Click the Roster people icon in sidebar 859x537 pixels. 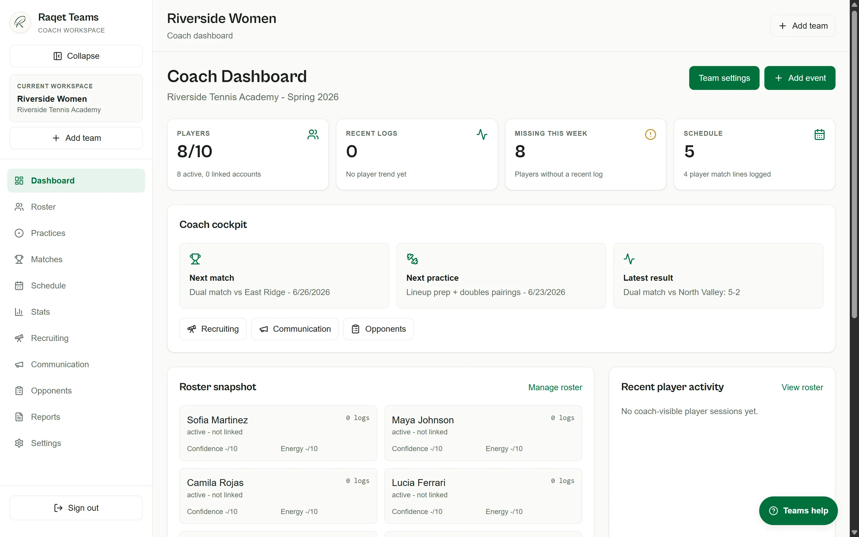coord(19,207)
